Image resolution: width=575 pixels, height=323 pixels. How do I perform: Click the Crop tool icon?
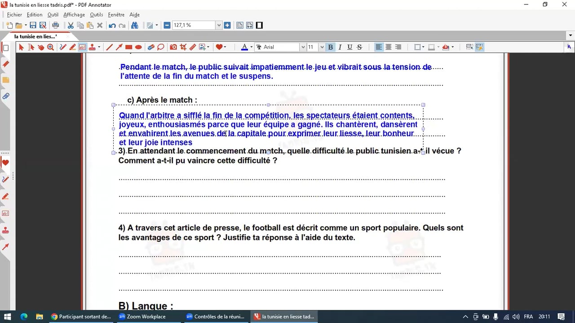pos(183,47)
